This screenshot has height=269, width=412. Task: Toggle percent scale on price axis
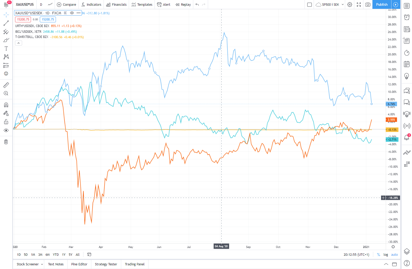point(378,255)
